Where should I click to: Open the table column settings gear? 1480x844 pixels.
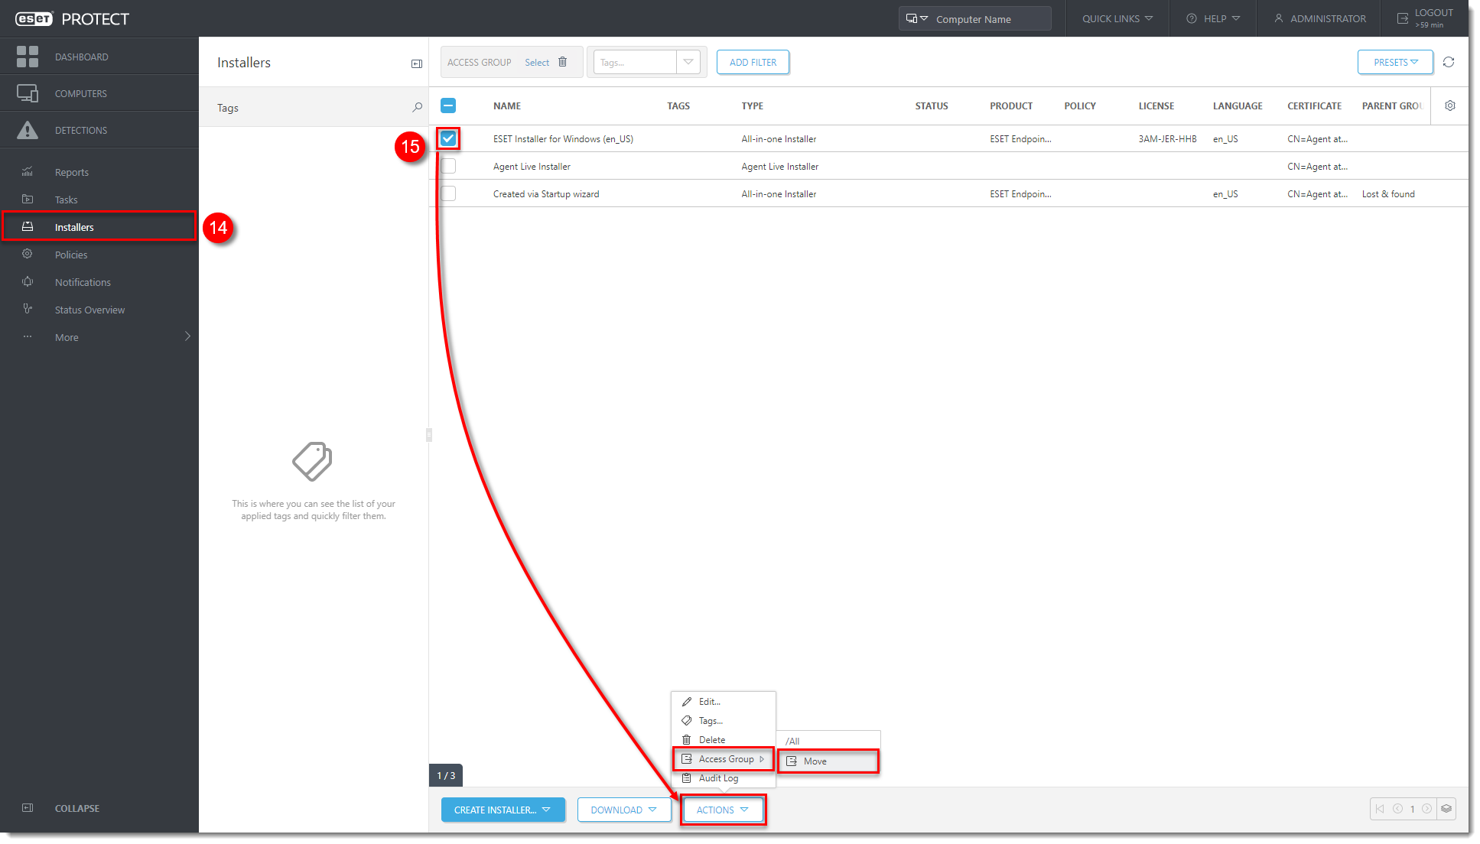[x=1449, y=105]
